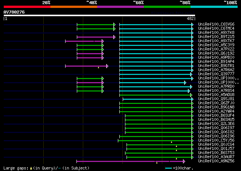Click the yellow gap marker in UniRef100_C5YJ56 row
Viewport: 241px width, 171px height.
pyautogui.click(x=172, y=142)
